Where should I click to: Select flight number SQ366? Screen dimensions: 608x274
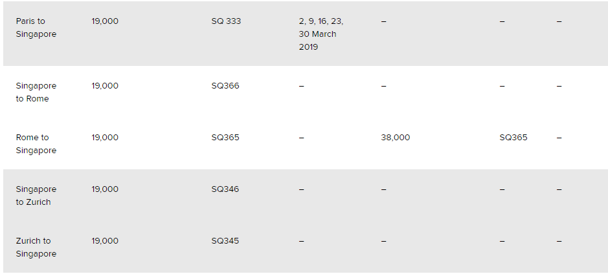225,86
